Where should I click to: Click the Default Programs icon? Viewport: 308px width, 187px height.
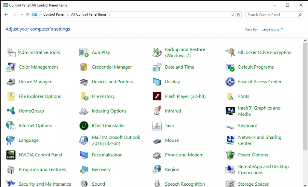click(230, 67)
